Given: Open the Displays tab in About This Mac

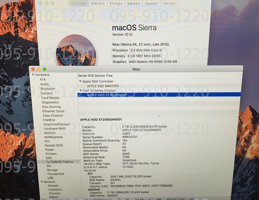Looking at the screenshot, I should click(x=98, y=4).
